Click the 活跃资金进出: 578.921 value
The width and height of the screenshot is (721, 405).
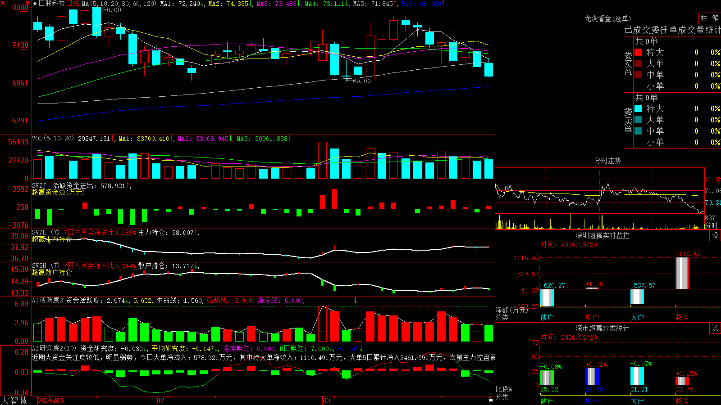pos(89,185)
